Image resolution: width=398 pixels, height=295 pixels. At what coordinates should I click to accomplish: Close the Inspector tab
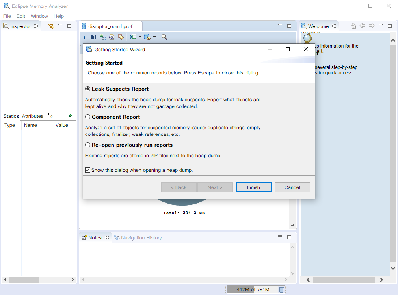coord(36,26)
